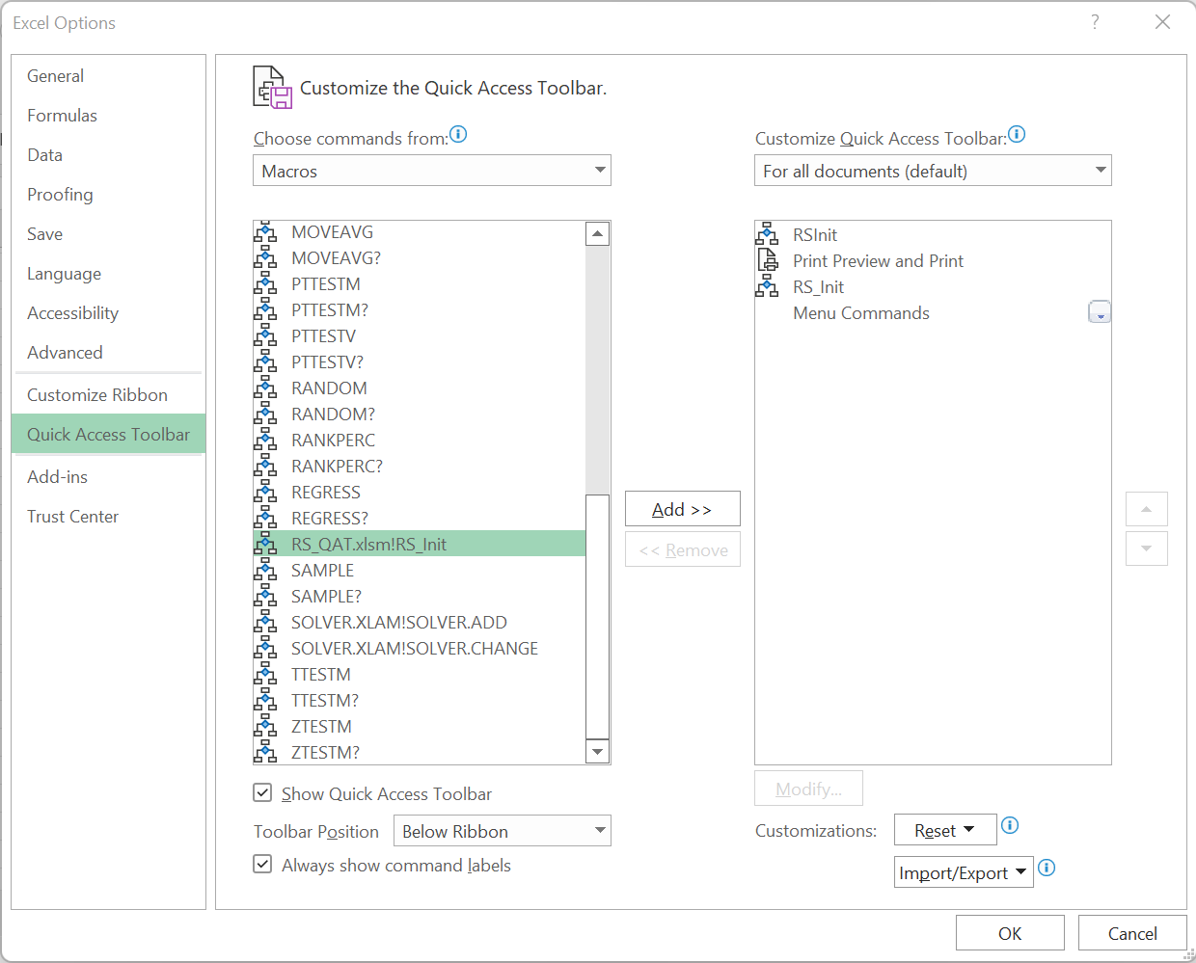Select the Trust Center category
Image resolution: width=1196 pixels, height=963 pixels.
(x=109, y=517)
